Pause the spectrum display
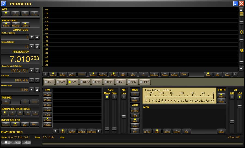The image size is (245, 148). (165, 74)
